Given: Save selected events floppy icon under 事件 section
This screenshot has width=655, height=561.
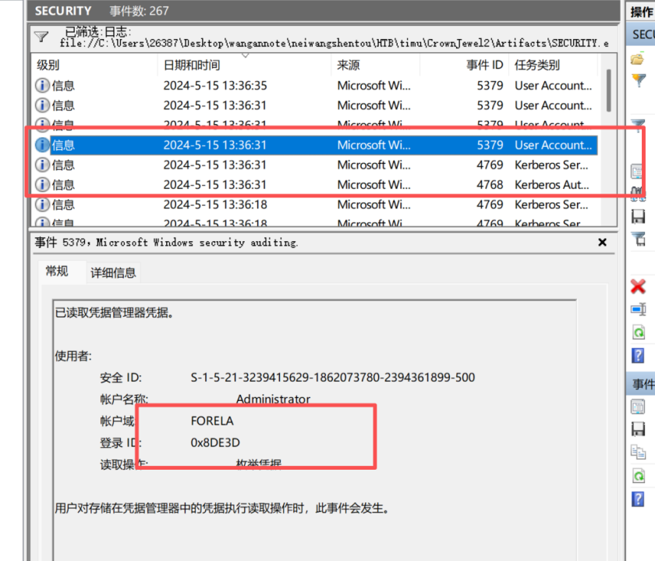Looking at the screenshot, I should point(639,429).
